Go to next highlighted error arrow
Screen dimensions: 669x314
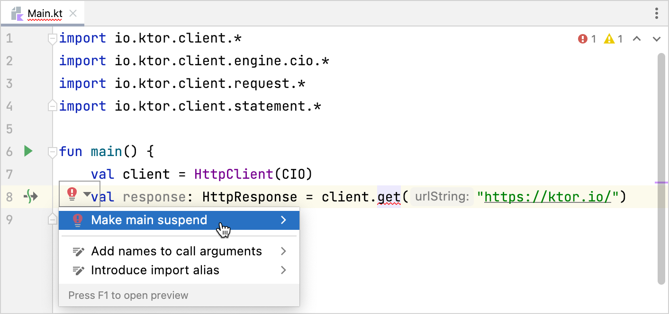[x=657, y=39]
